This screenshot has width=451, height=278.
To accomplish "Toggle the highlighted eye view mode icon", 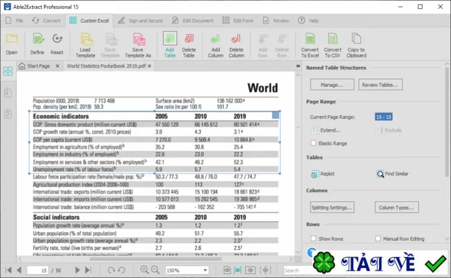I will (237, 270).
